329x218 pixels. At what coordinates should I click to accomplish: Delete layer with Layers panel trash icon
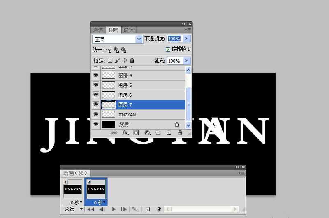[x=180, y=132]
